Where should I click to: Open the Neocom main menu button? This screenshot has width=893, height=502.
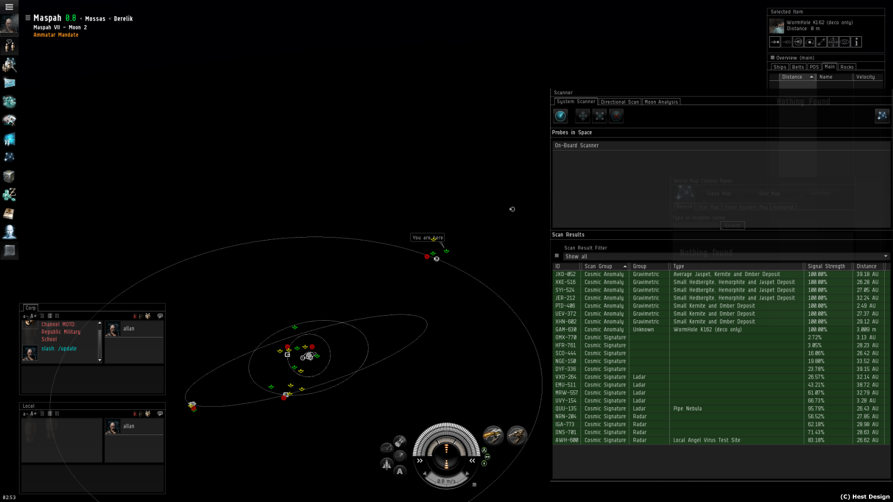click(x=9, y=7)
